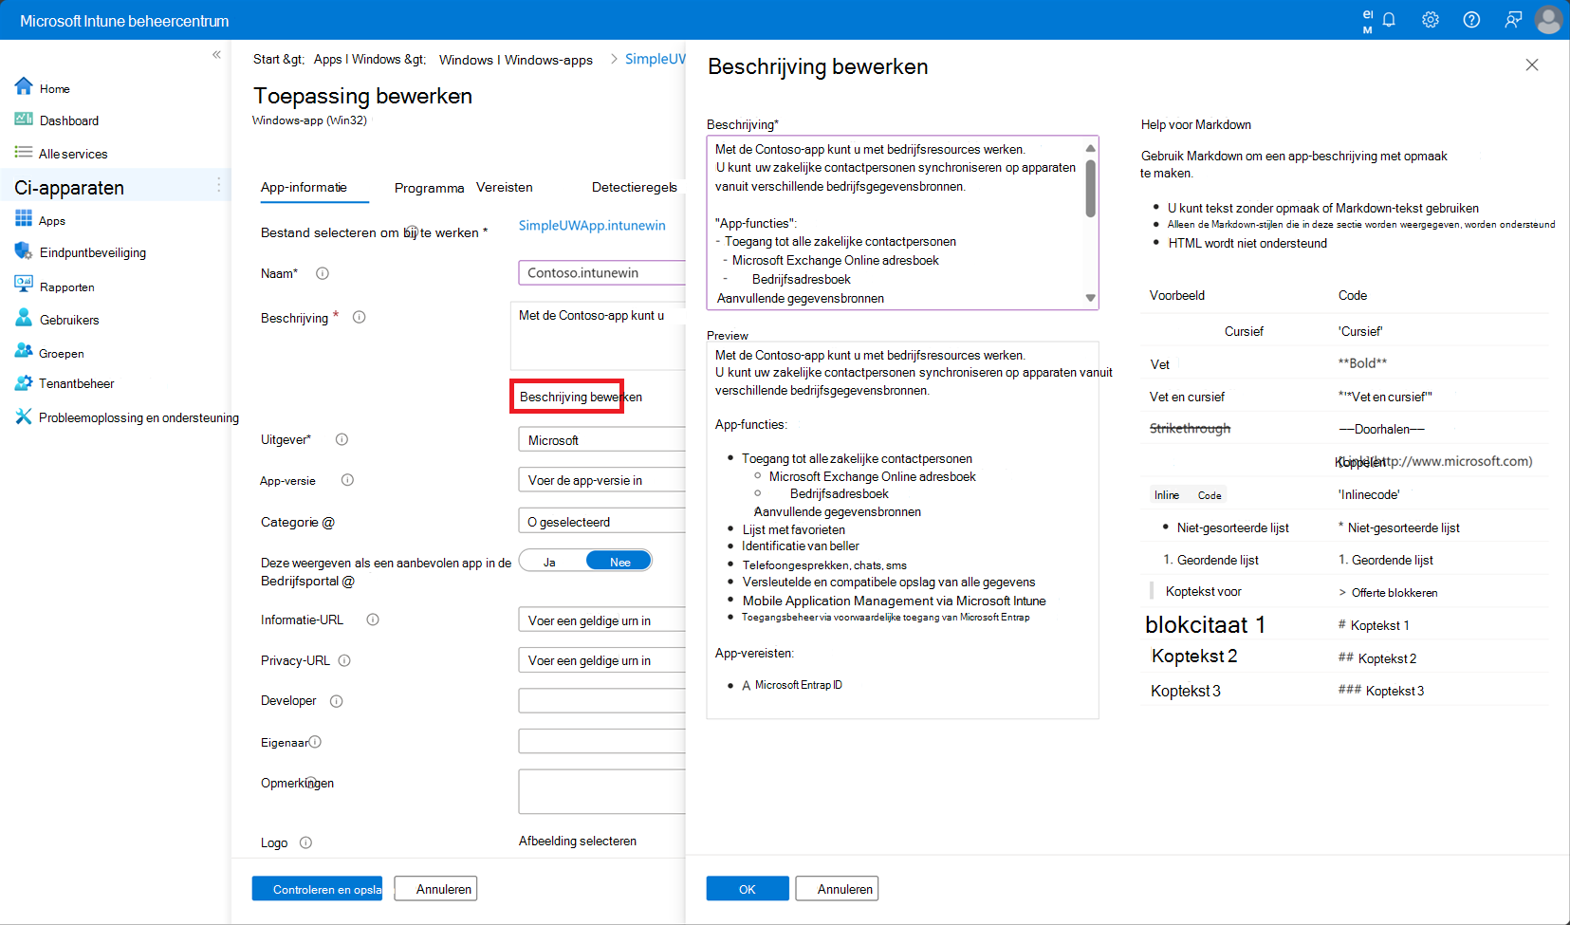Open Tenantbeheer gear icon

point(24,383)
